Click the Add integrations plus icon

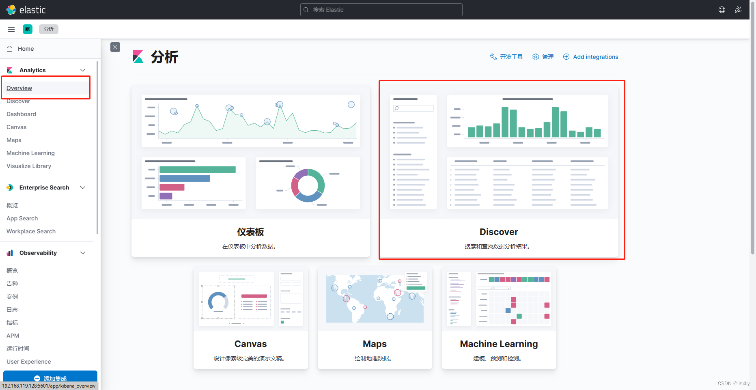point(566,57)
